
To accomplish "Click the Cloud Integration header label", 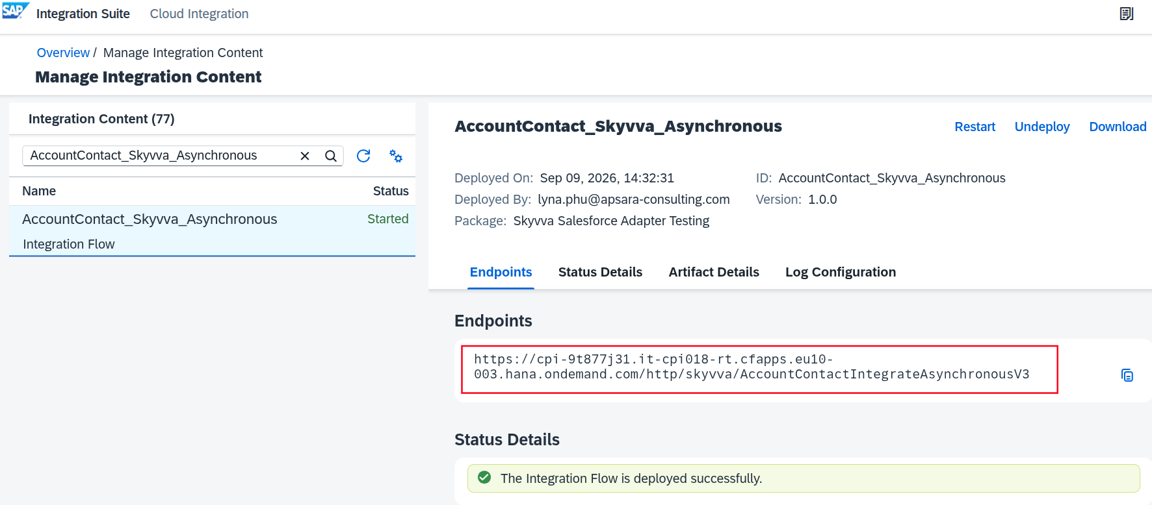I will coord(199,14).
